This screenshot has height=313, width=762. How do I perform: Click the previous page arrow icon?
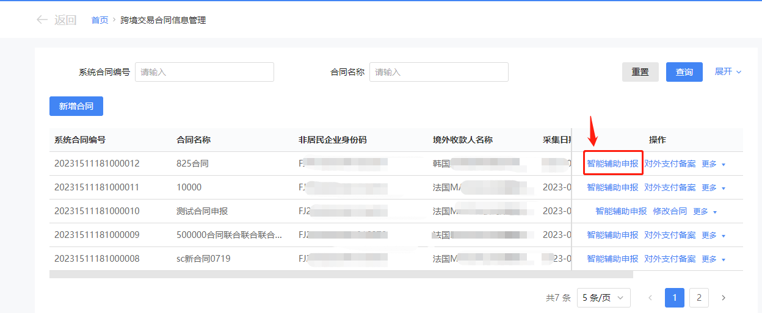650,298
